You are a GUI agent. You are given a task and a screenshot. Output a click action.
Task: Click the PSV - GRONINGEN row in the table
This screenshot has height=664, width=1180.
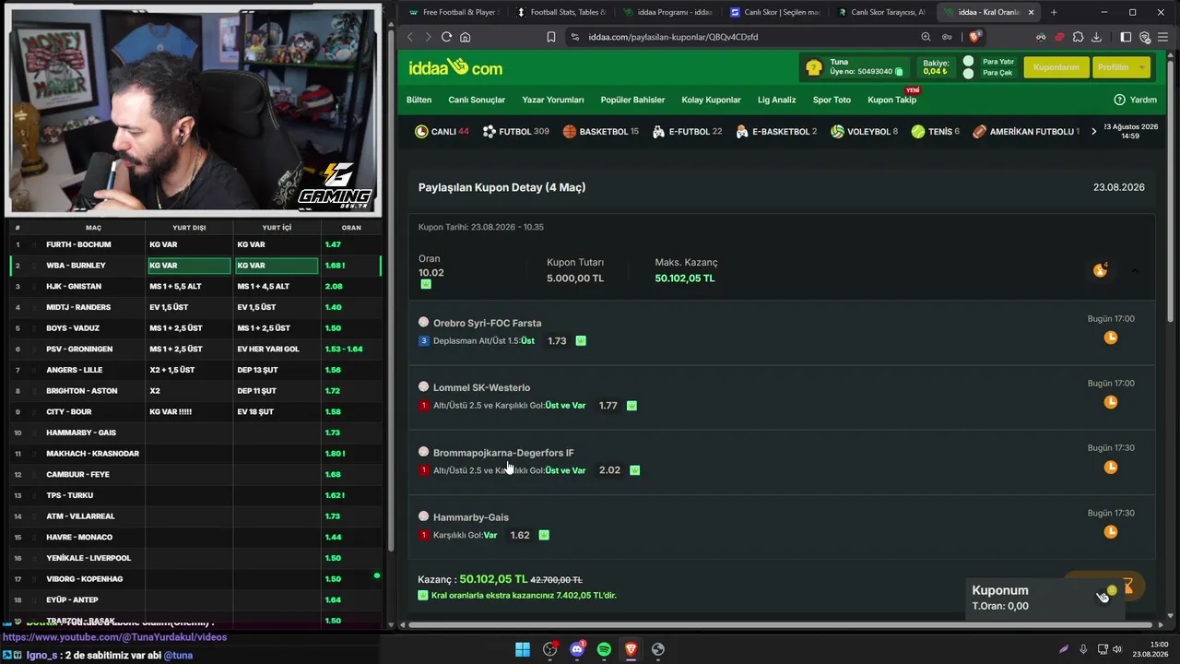pyautogui.click(x=195, y=349)
